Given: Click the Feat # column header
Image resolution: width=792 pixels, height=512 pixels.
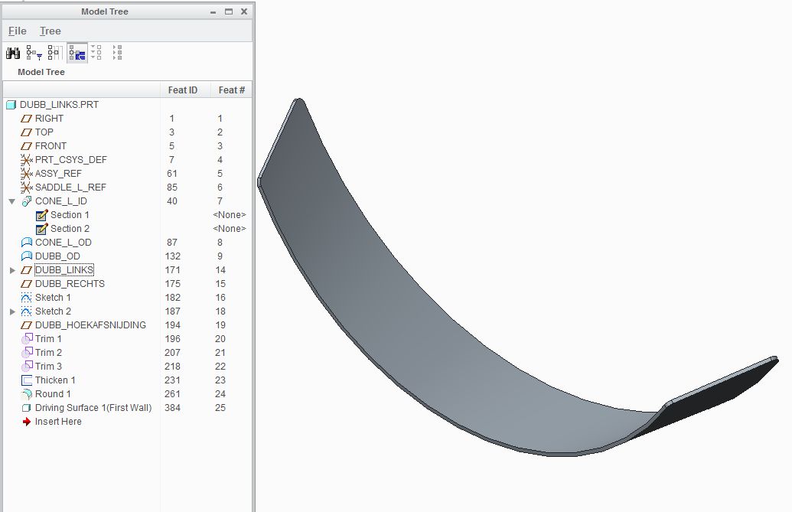Looking at the screenshot, I should pos(231,90).
